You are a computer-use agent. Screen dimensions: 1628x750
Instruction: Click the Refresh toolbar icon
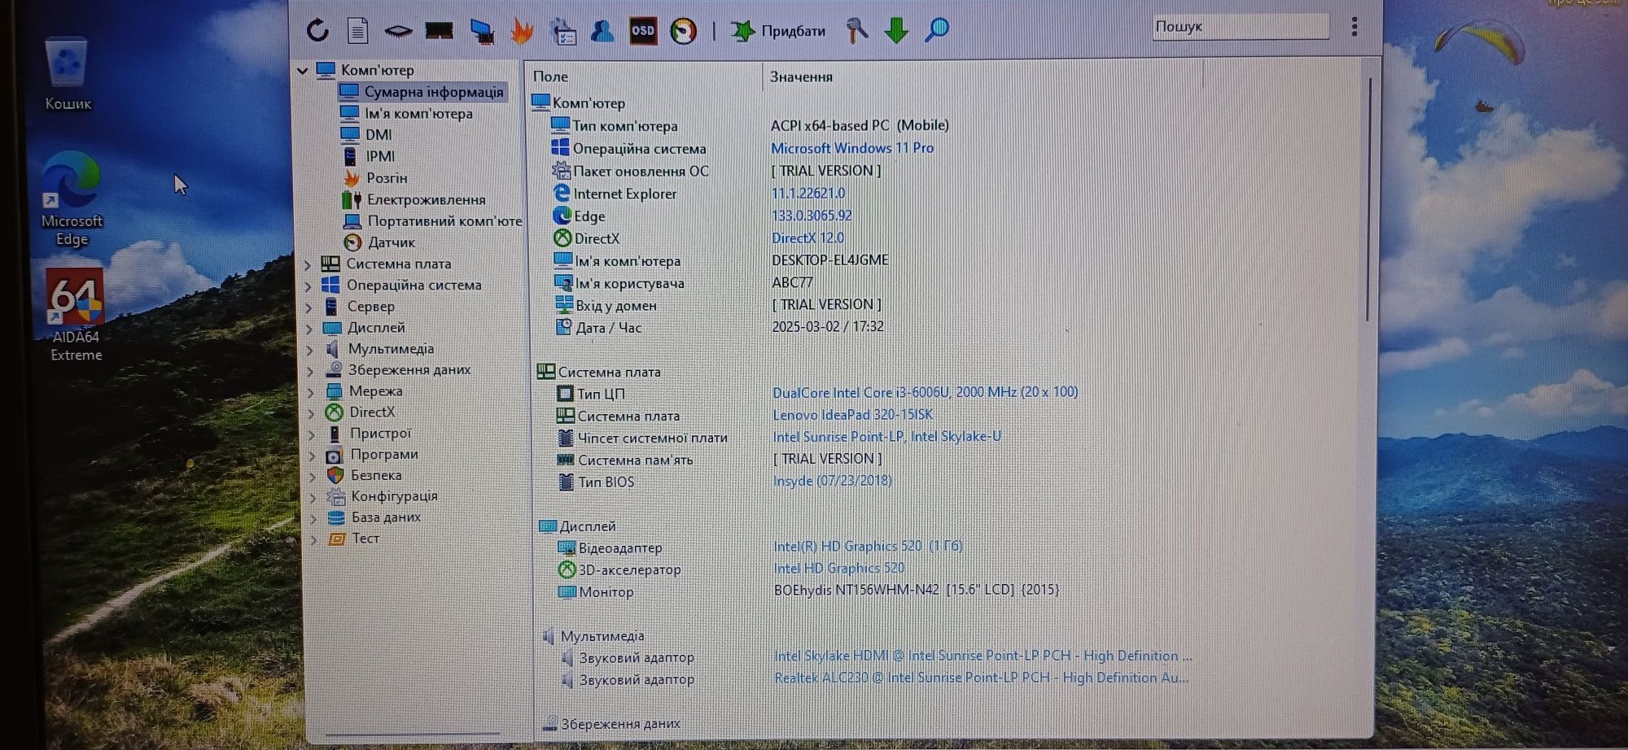pos(317,30)
